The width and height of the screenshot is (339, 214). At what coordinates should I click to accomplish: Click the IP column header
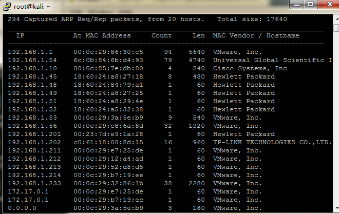pos(20,35)
